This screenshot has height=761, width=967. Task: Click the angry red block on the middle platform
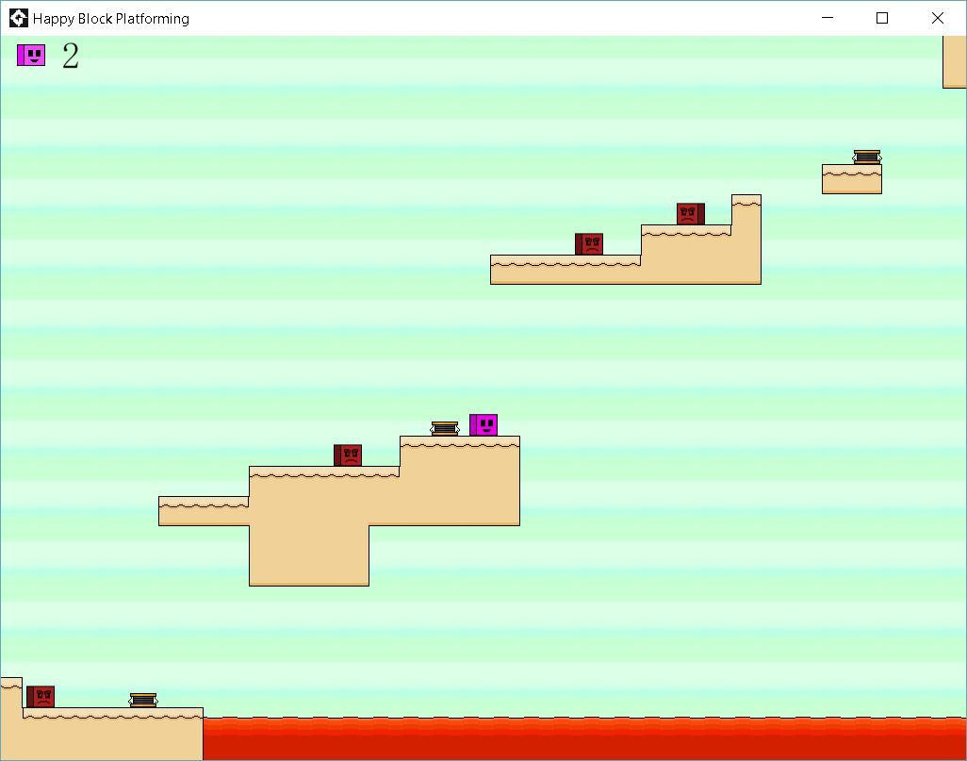[x=348, y=455]
